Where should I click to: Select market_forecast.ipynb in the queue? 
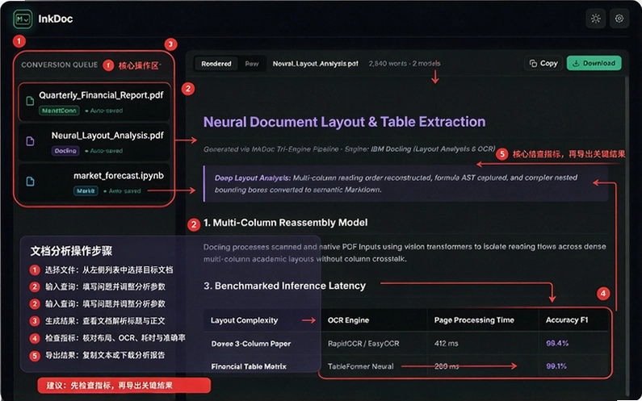click(94, 182)
